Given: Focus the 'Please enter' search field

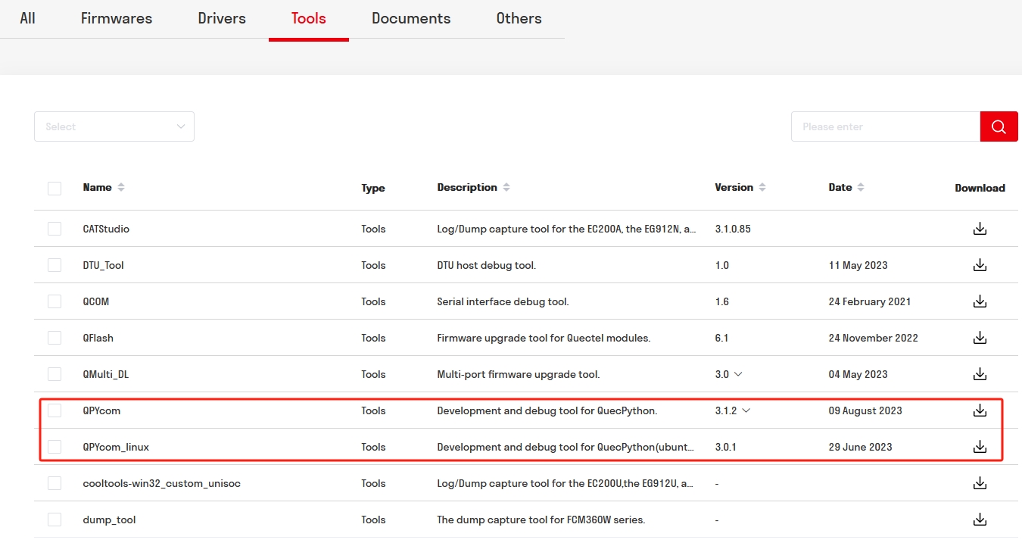Looking at the screenshot, I should tap(886, 126).
